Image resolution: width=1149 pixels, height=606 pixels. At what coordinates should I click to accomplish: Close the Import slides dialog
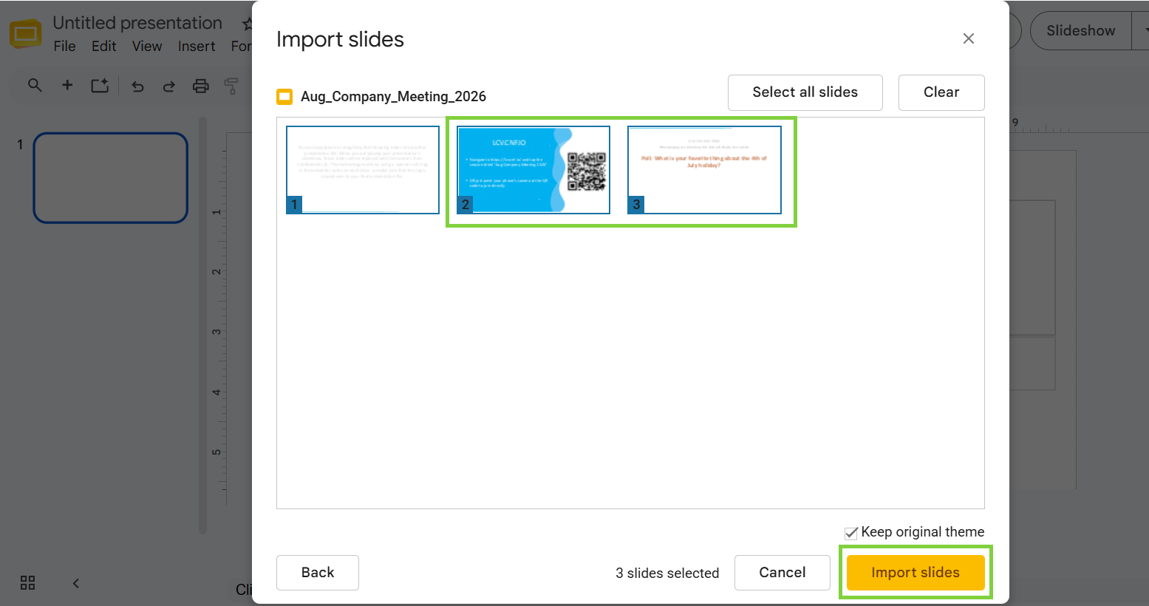point(969,38)
